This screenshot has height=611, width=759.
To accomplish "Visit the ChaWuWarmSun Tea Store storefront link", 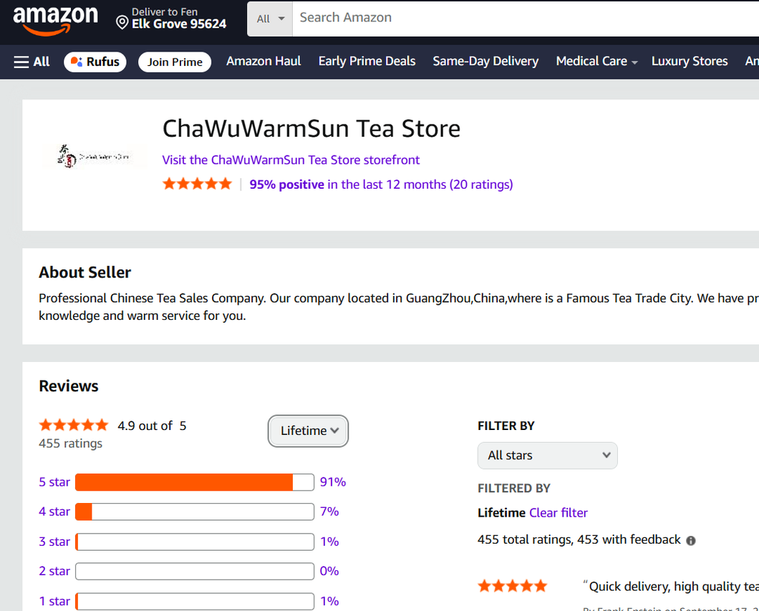I will (x=291, y=160).
